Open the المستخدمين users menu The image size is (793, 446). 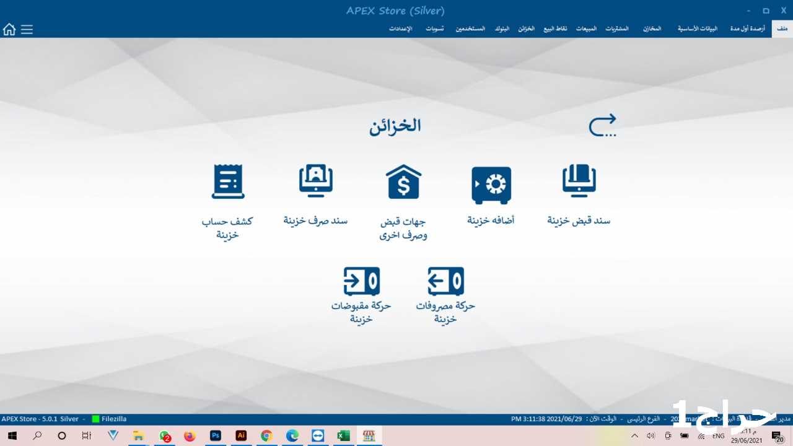click(x=470, y=29)
